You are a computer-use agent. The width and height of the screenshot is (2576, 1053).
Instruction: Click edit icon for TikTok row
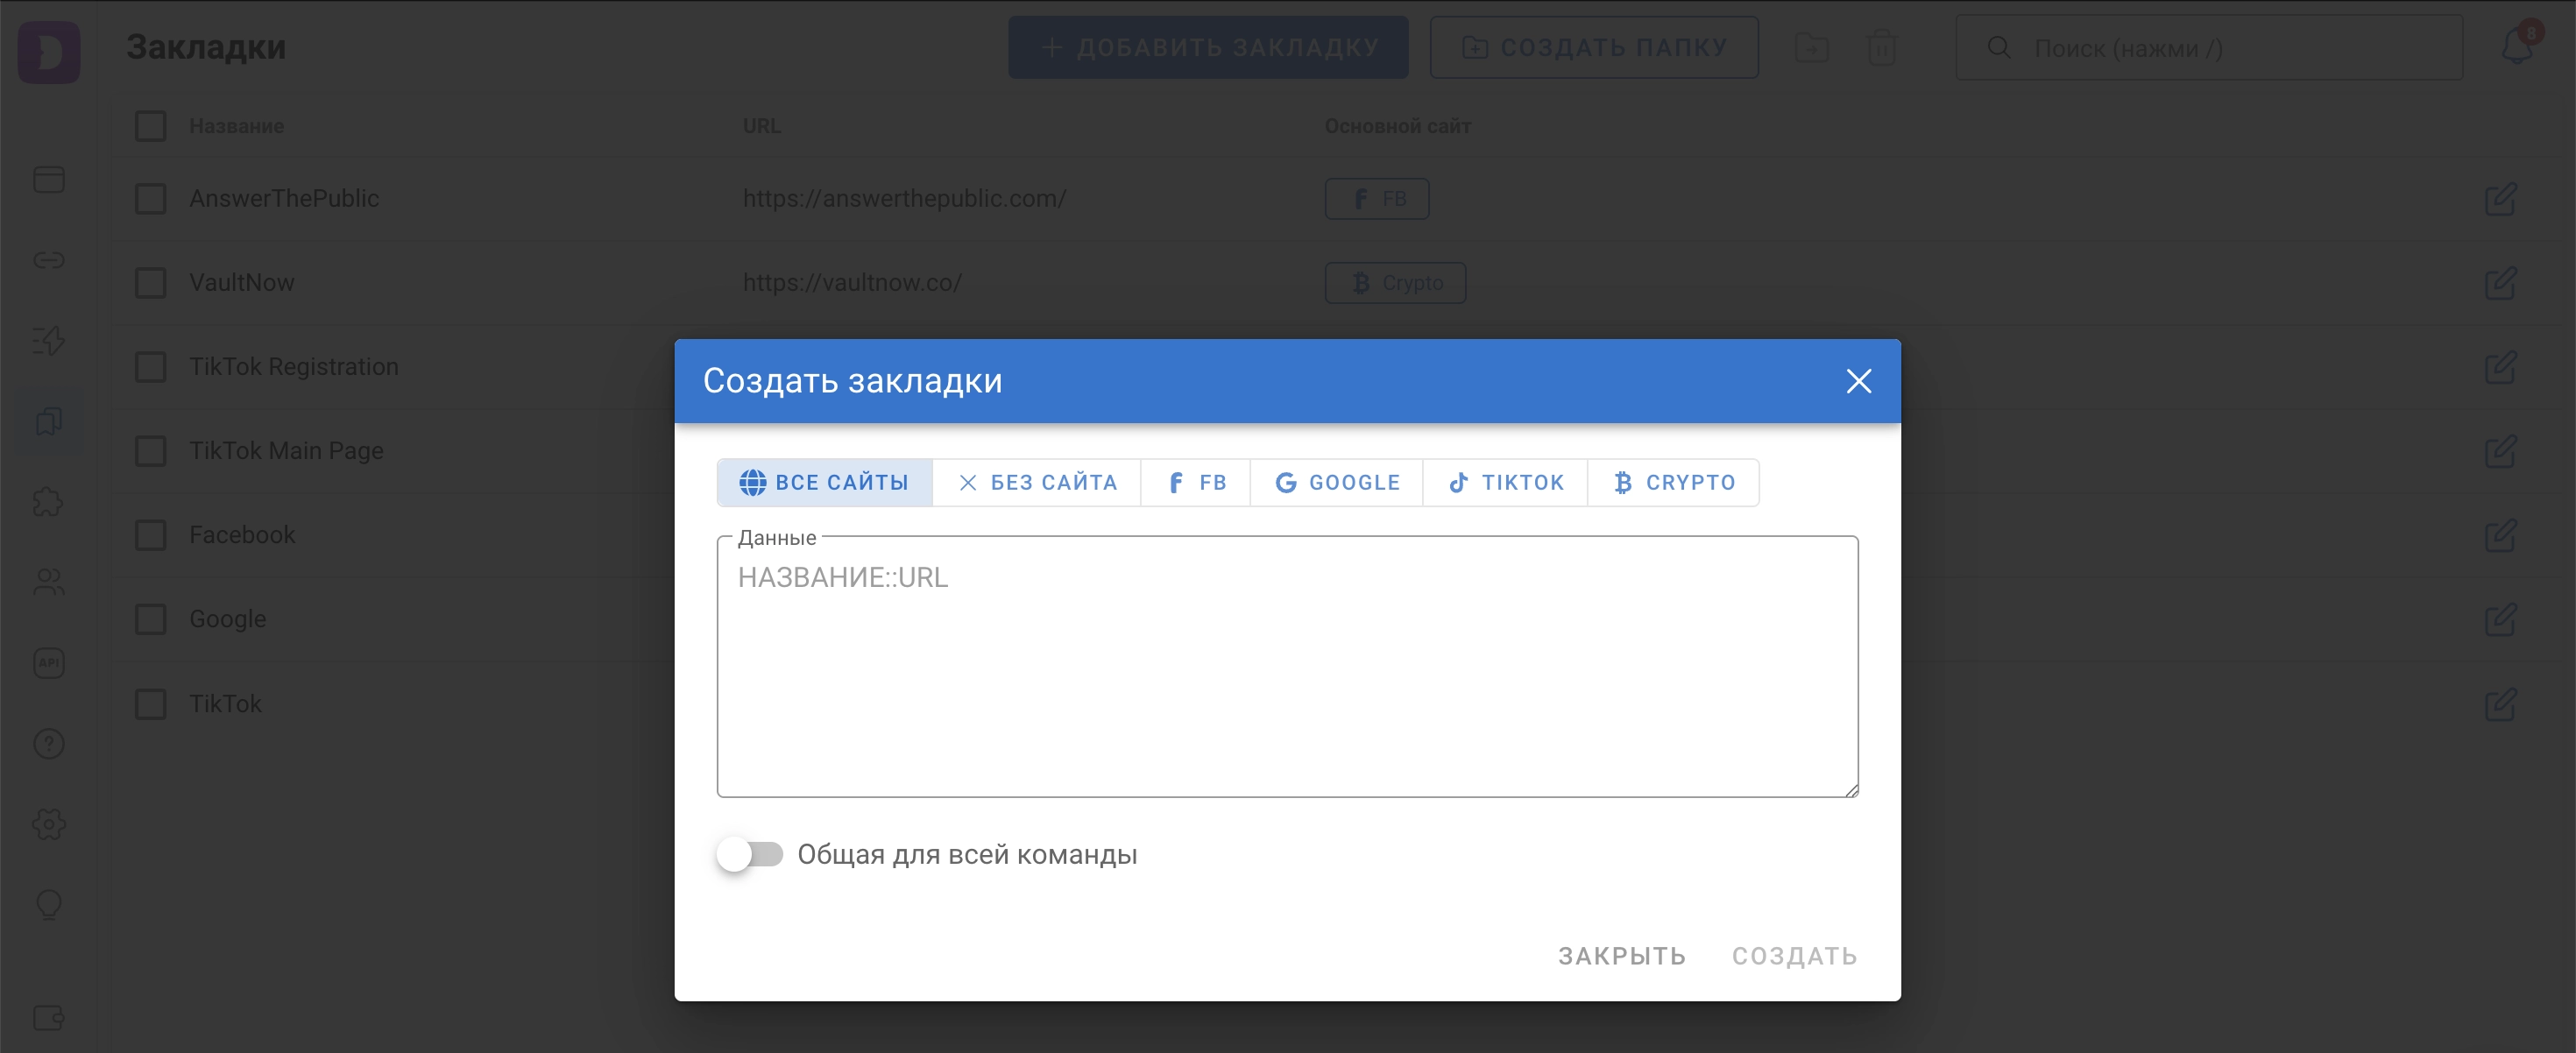pos(2500,704)
